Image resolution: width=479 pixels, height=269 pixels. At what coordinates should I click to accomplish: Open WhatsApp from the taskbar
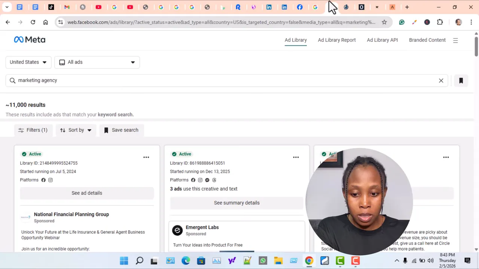click(x=263, y=261)
